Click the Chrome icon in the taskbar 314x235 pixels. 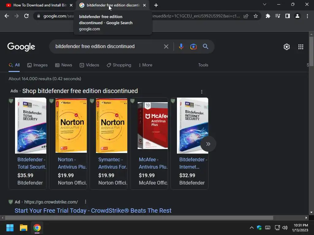[x=37, y=228]
